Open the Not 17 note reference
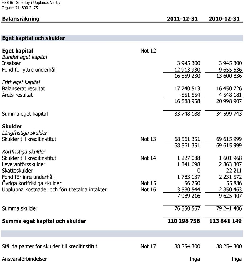This screenshot has width=244, height=262. (148, 246)
